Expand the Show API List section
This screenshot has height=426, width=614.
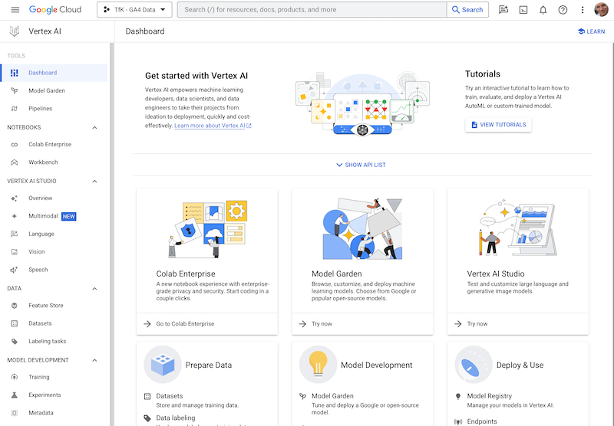(x=361, y=165)
